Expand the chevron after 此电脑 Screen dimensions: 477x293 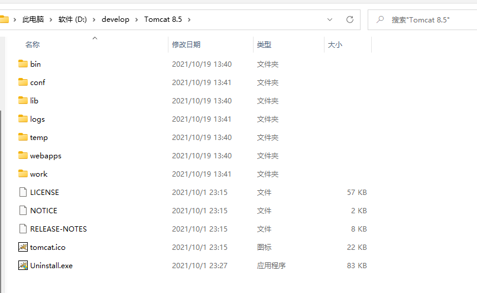(x=51, y=19)
